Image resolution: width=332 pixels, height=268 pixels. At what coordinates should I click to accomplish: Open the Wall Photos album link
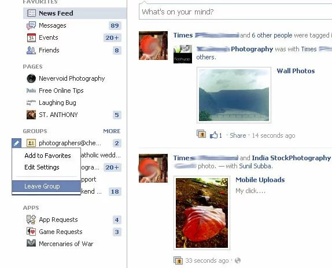click(296, 71)
